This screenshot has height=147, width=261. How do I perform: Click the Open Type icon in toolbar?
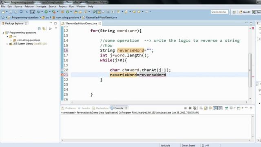click(x=76, y=12)
